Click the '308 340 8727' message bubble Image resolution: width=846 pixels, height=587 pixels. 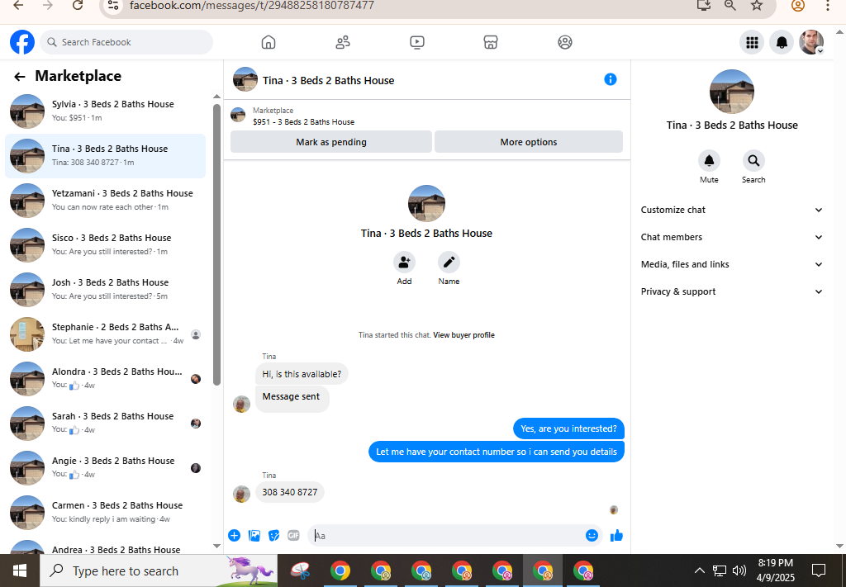pos(290,492)
